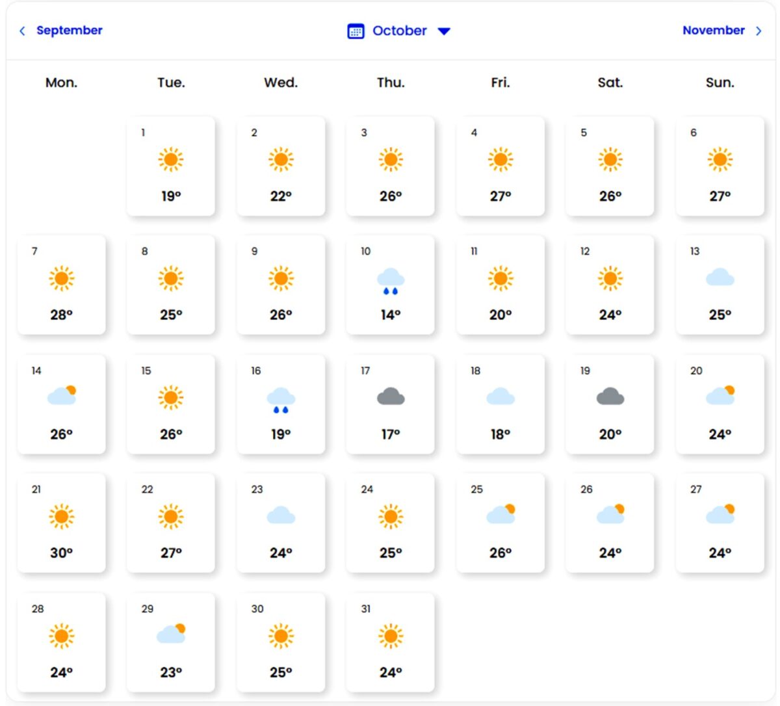Click the dark cloud icon on October 17
The height and width of the screenshot is (706, 780).
click(391, 396)
